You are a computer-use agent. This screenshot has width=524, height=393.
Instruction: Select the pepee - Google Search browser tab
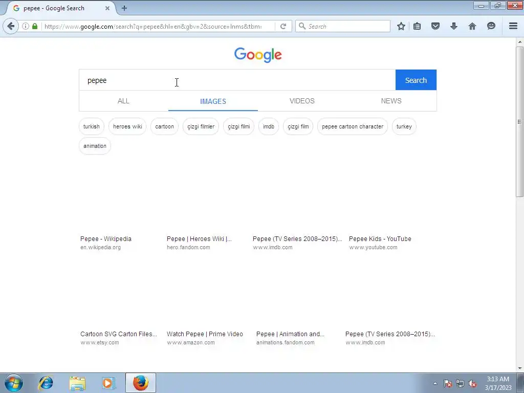point(60,8)
